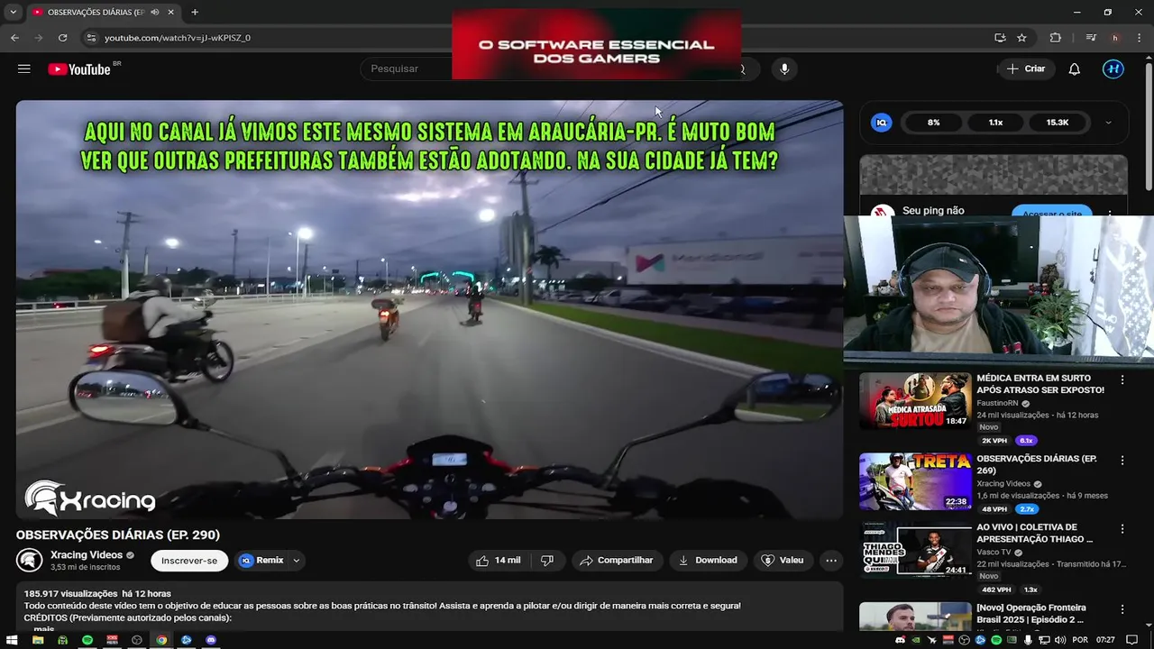Open the FaustinoRN channel name
1154x649 pixels.
pos(997,403)
